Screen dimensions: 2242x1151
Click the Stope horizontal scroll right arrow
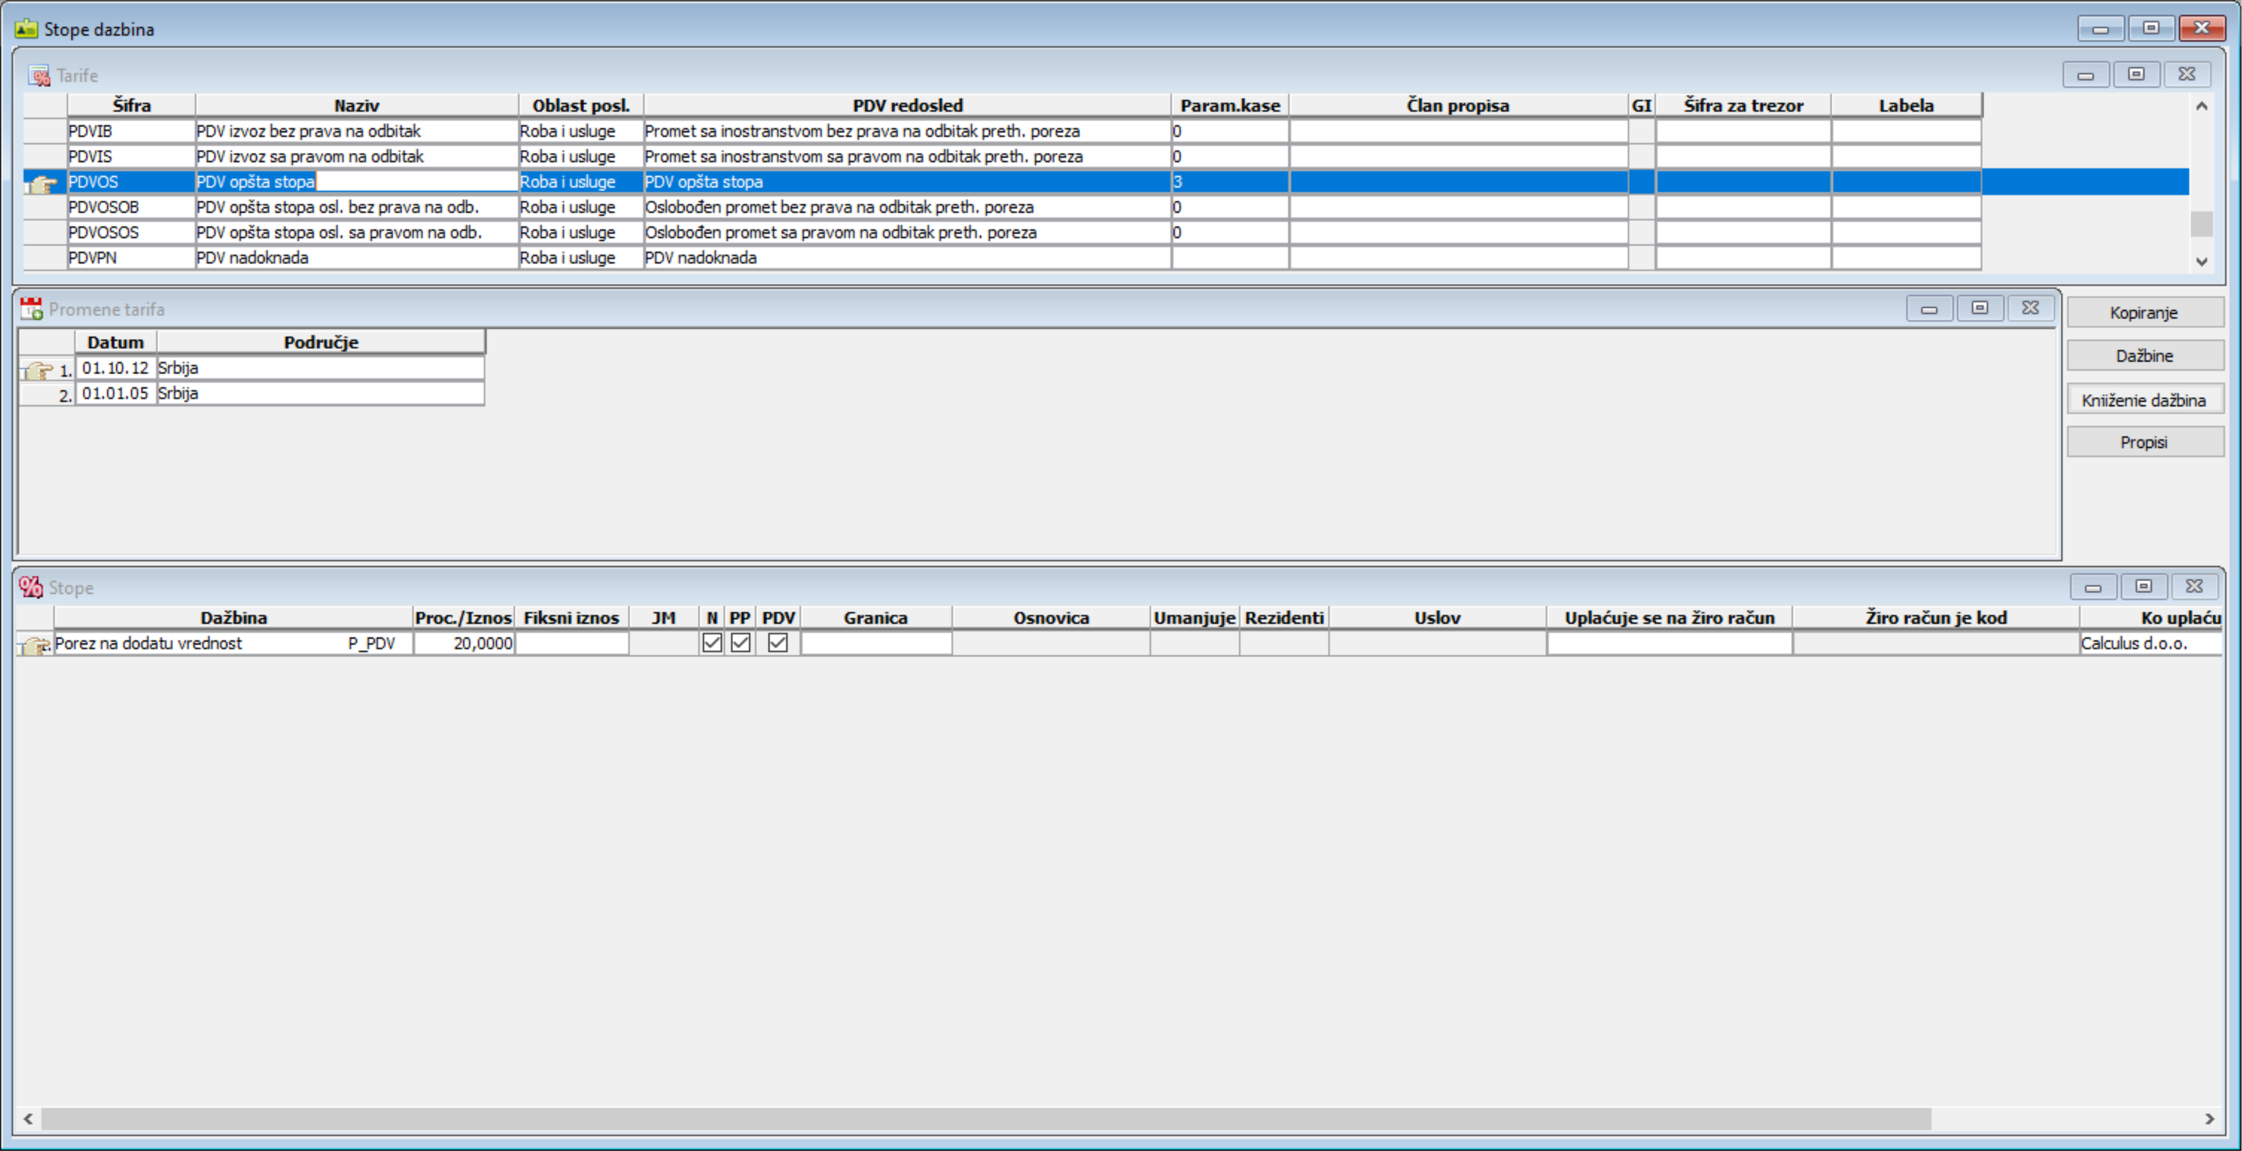pos(2209,1119)
